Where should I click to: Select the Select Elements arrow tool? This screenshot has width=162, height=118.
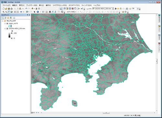(x=35, y=12)
